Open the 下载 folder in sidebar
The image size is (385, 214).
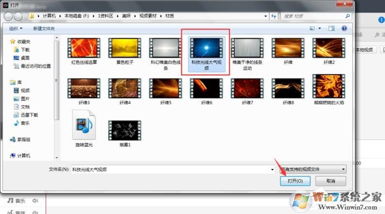[x=22, y=50]
